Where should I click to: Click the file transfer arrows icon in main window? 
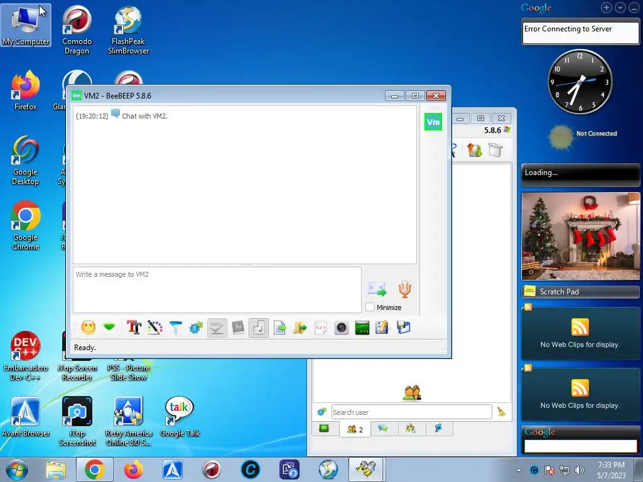point(474,150)
